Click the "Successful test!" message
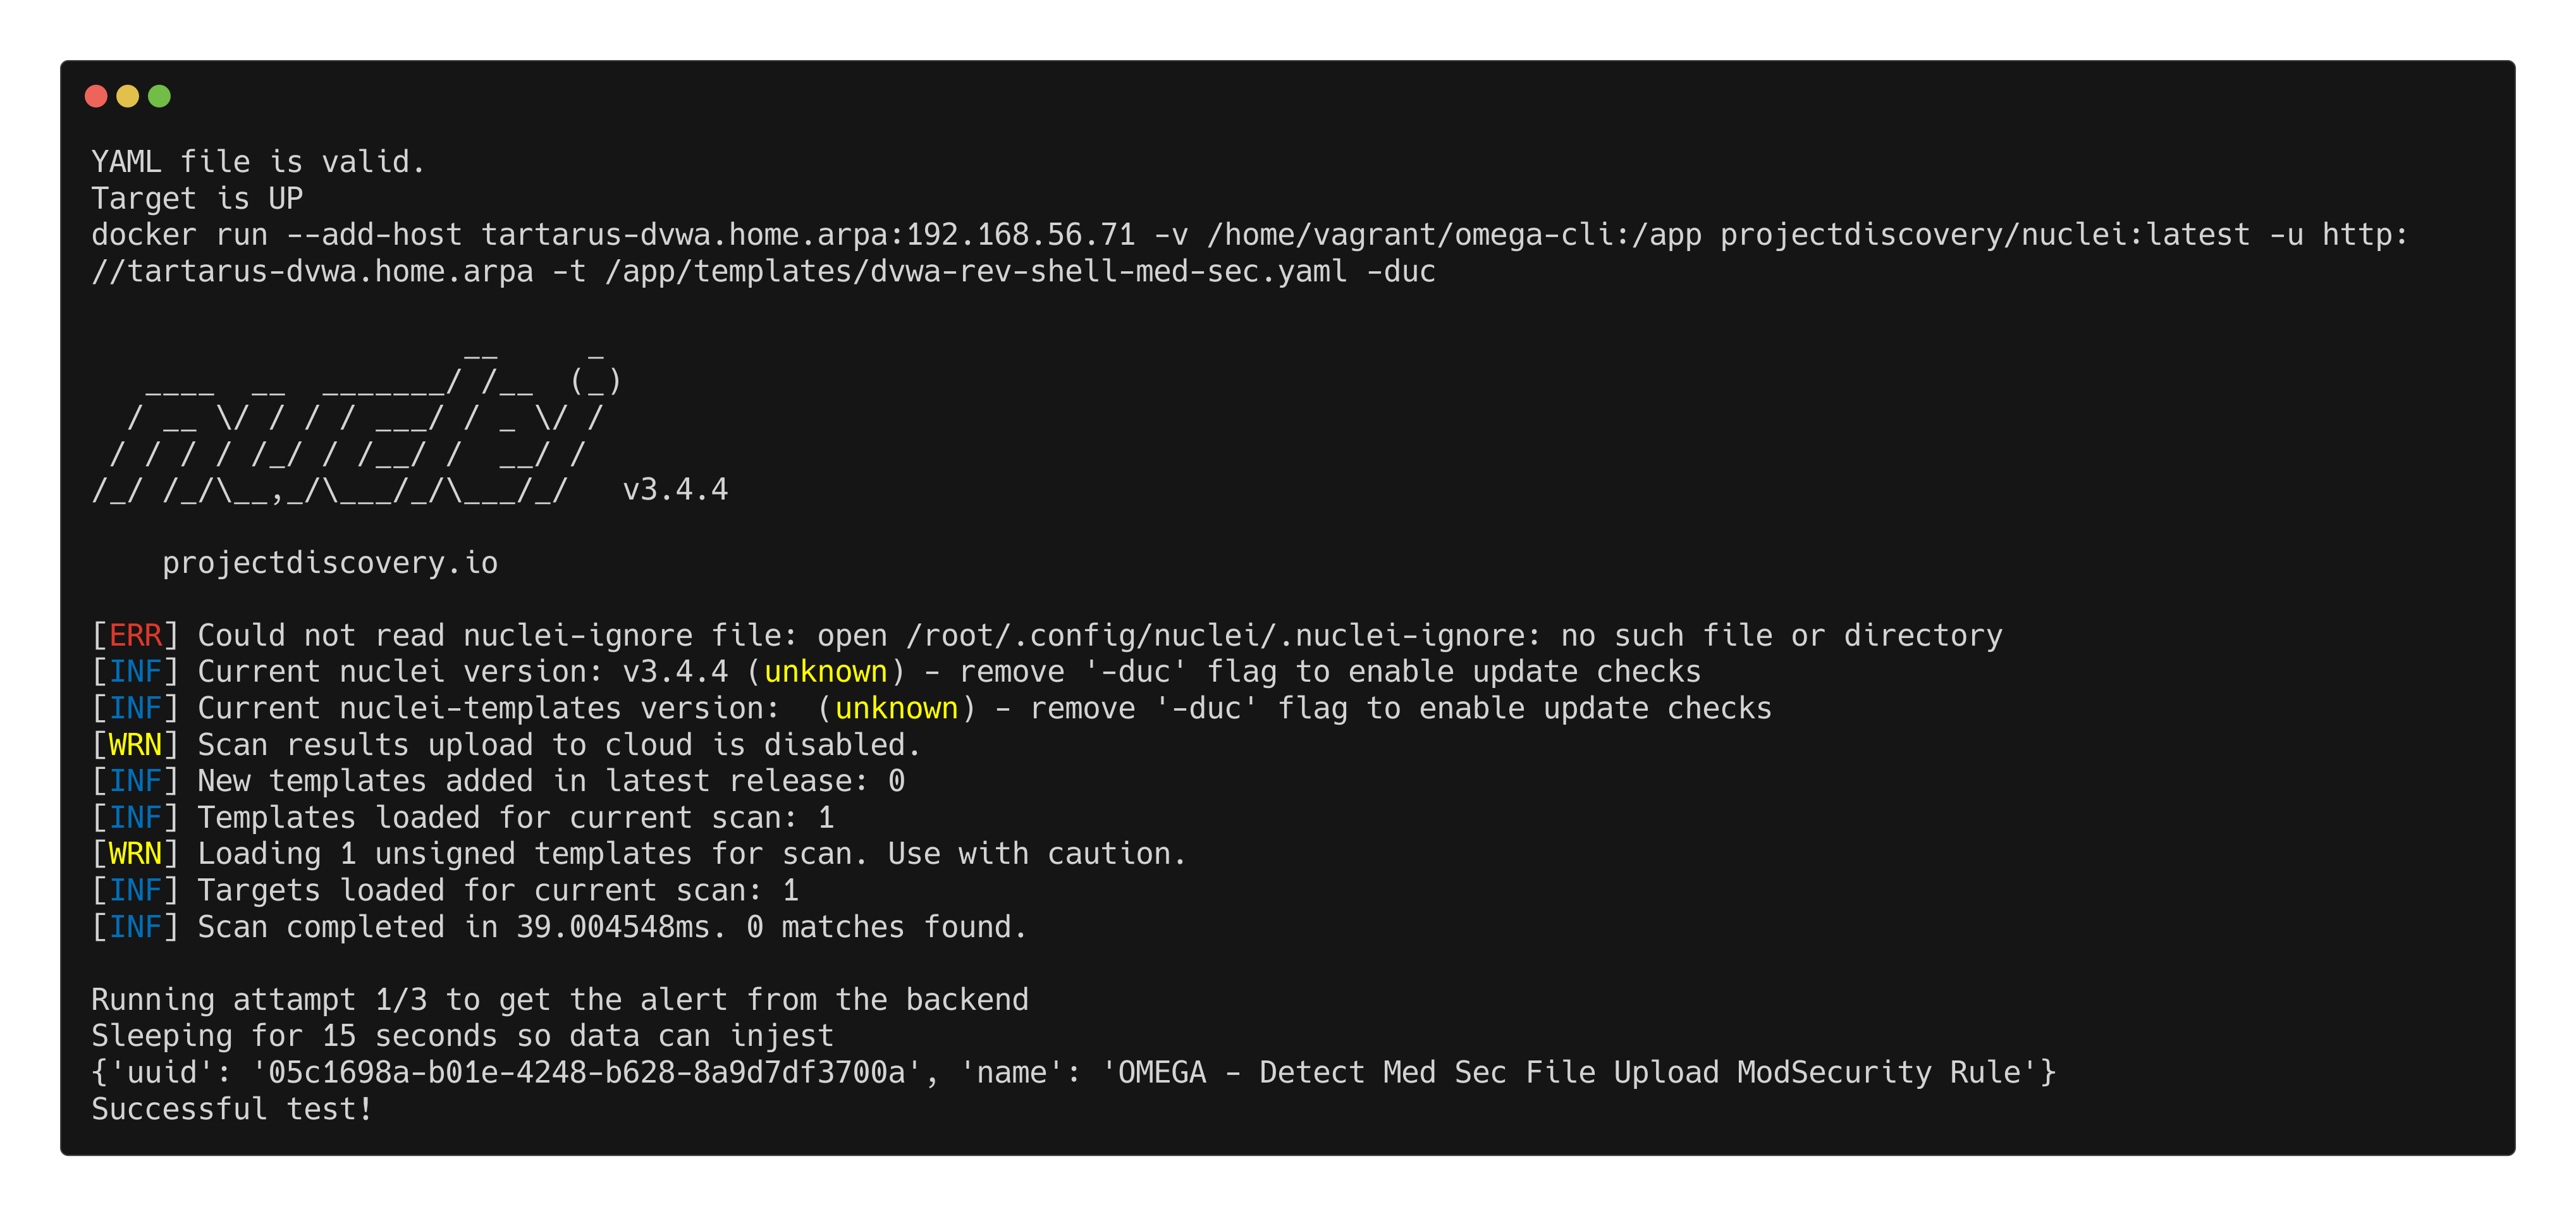The width and height of the screenshot is (2576, 1216). click(232, 1109)
